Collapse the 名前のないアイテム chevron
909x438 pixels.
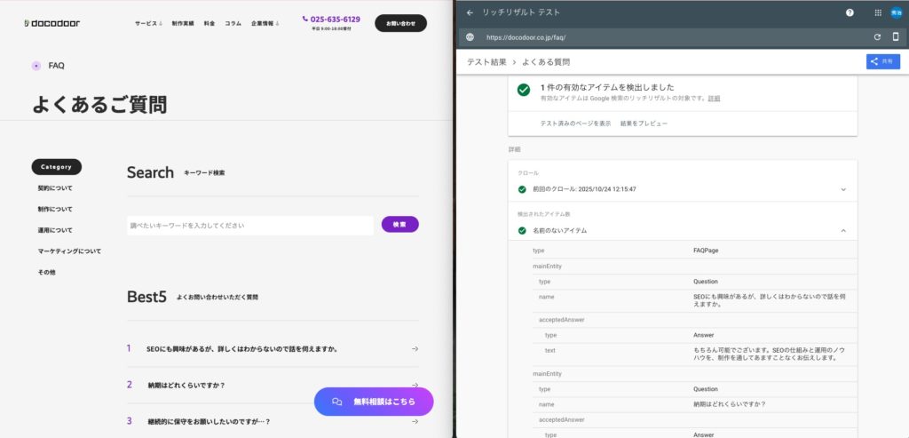[x=843, y=230]
